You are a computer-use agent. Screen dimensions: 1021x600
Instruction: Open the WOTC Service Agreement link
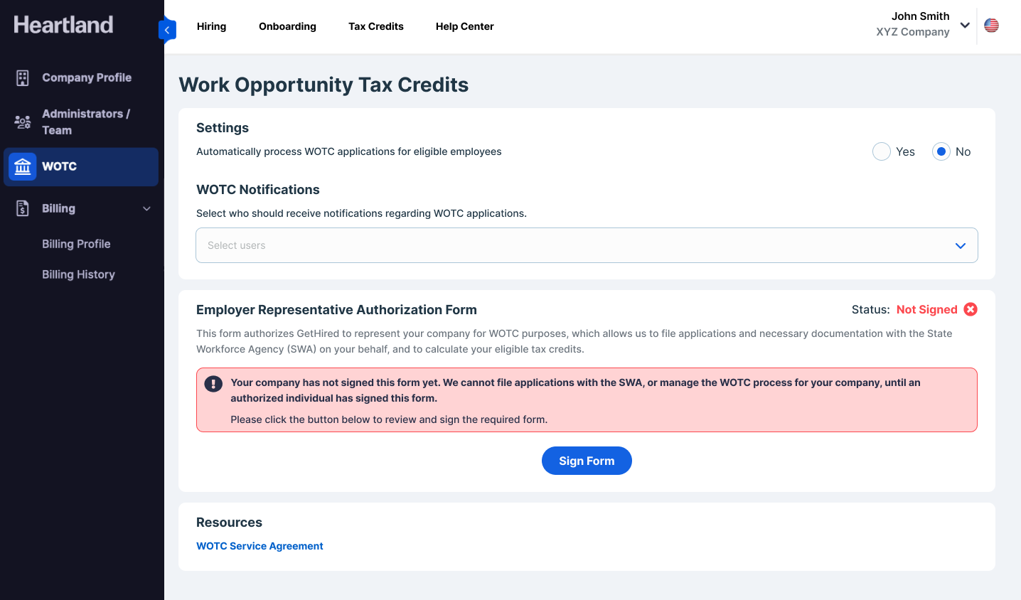[260, 546]
